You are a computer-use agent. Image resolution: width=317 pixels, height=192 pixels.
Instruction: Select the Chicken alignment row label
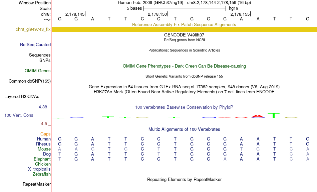43,164
